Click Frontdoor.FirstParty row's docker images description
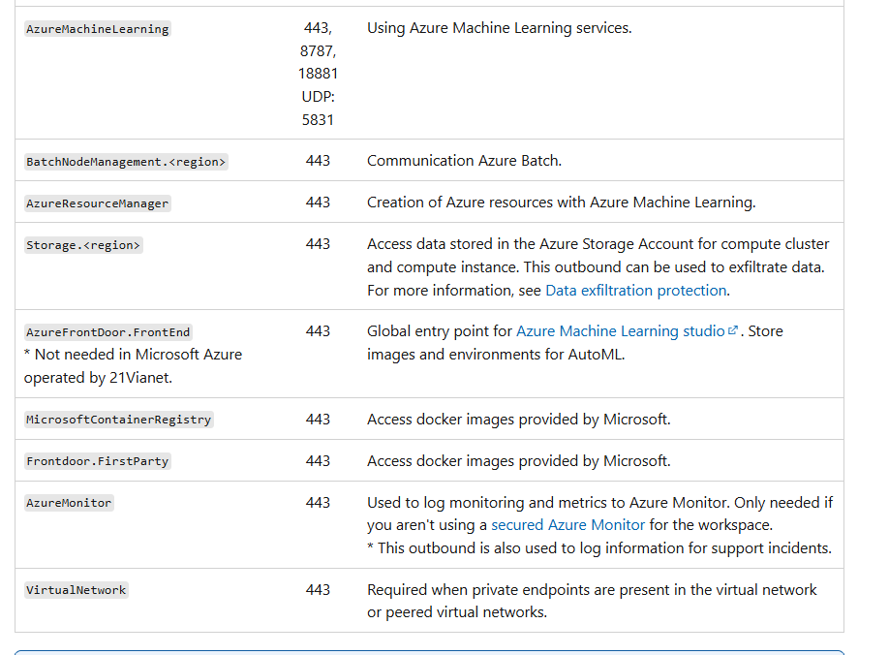This screenshot has width=889, height=655. click(519, 461)
